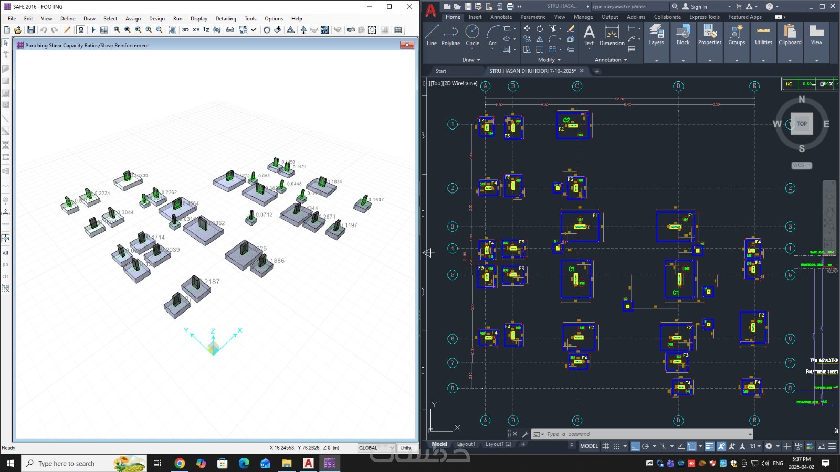Toggle polar tracking in status bar
Viewport: 840px width, 472px height.
[646, 446]
